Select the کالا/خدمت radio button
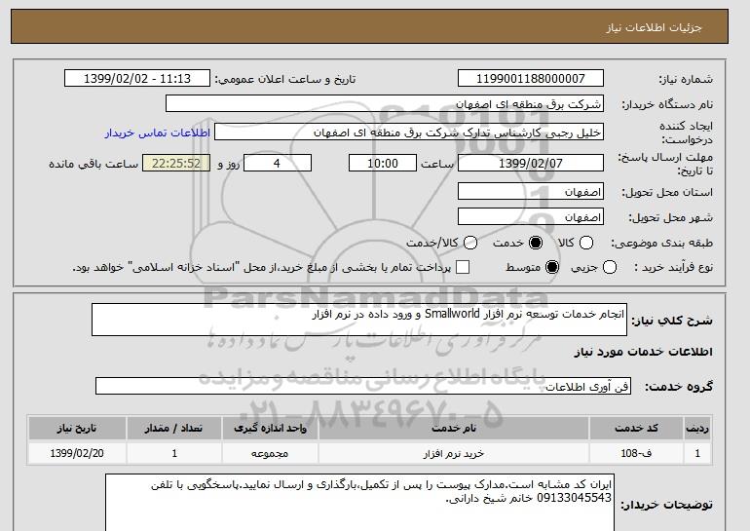750x531 pixels. coord(470,243)
